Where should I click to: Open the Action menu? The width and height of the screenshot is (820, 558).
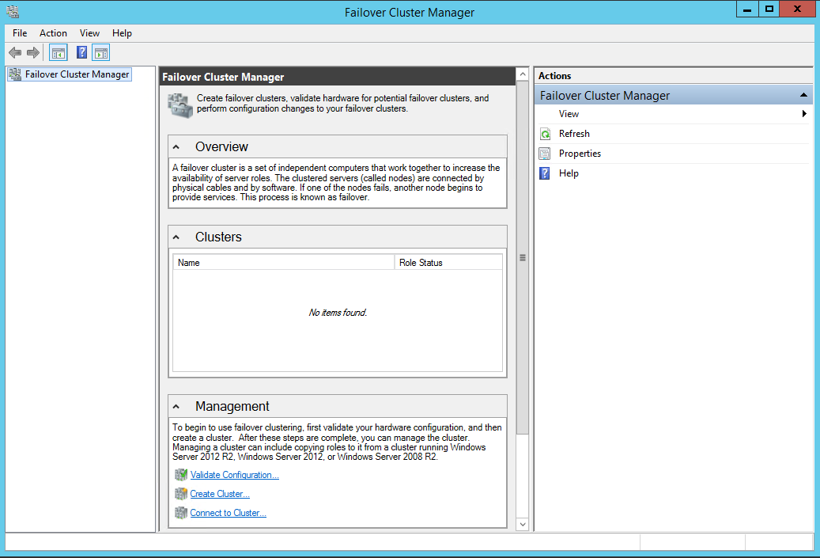click(x=53, y=33)
